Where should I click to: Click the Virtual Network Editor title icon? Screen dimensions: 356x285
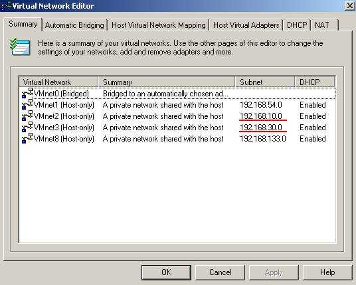coord(5,5)
